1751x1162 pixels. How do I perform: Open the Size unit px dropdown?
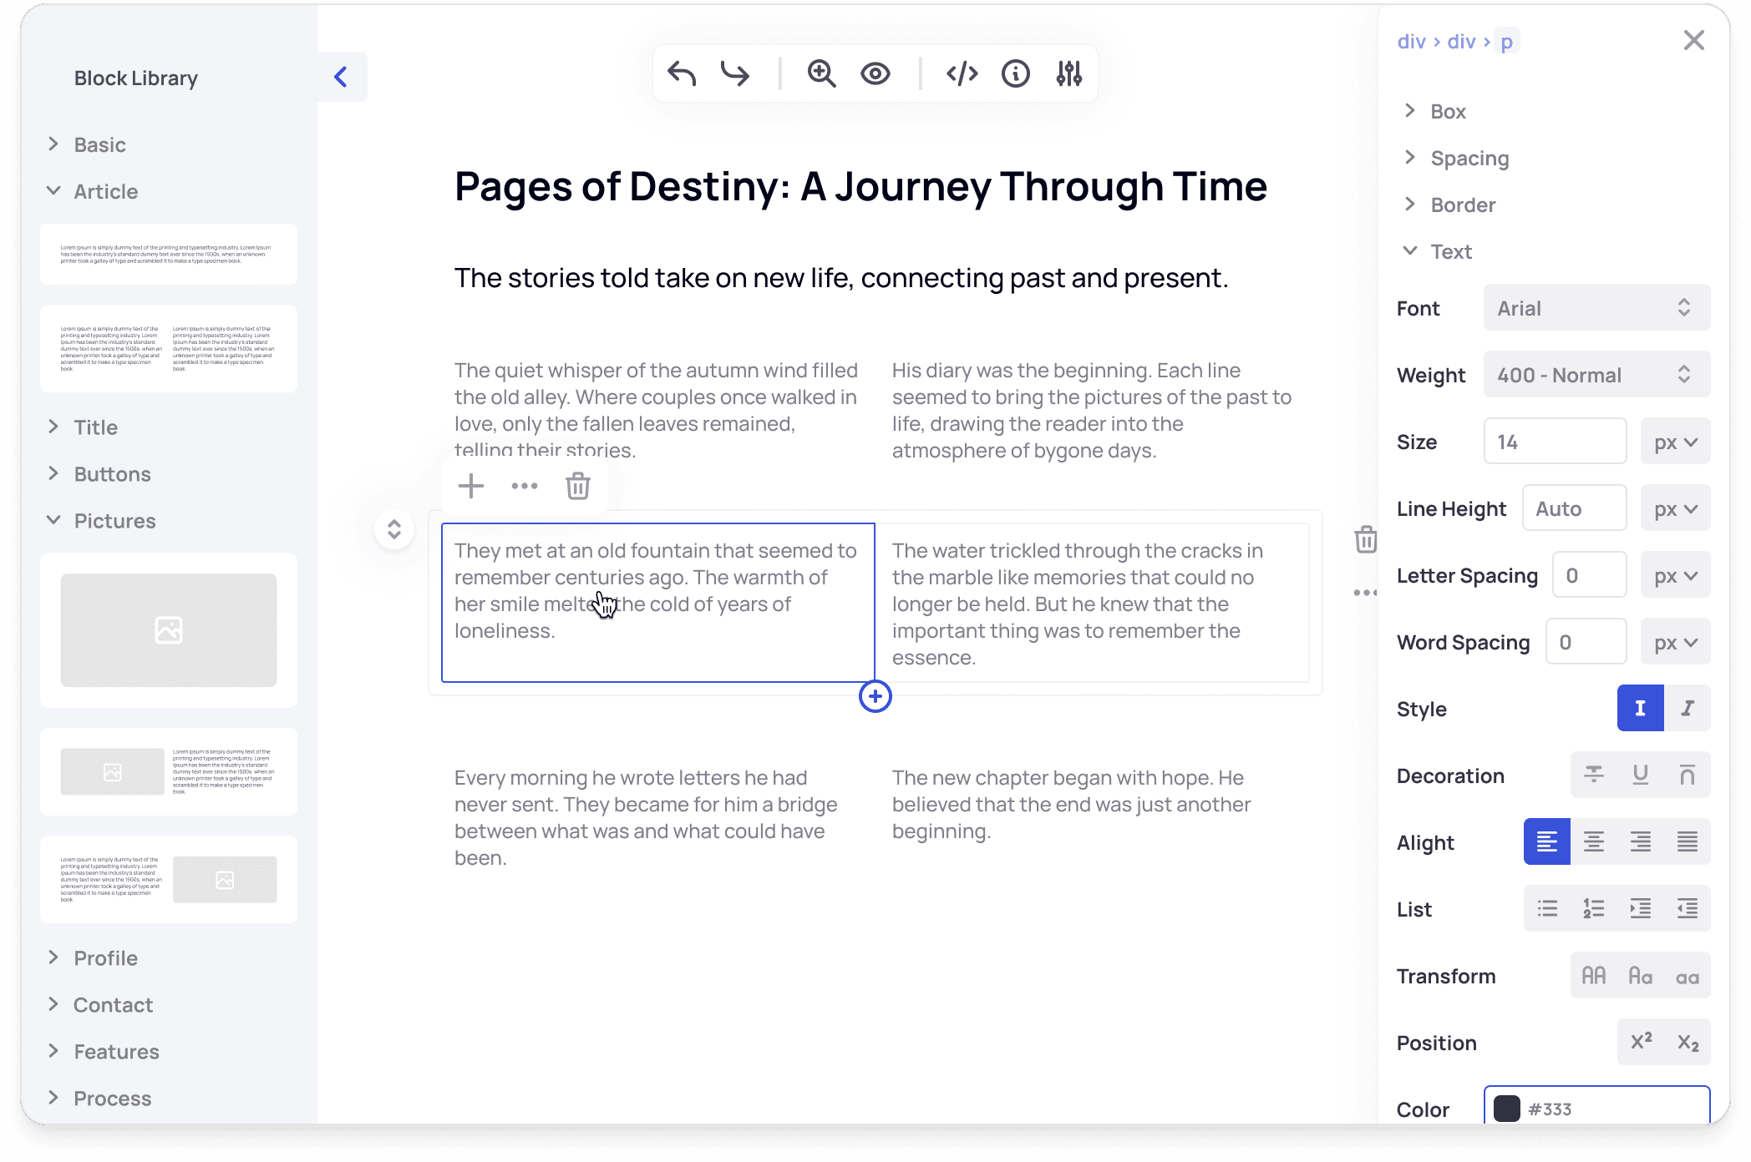(1676, 442)
